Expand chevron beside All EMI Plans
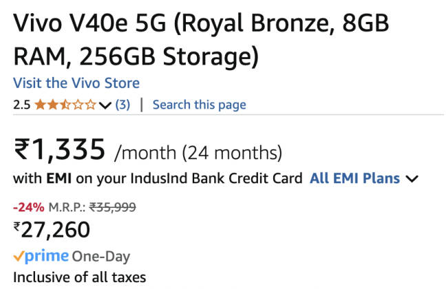Viewport: 446px width, 289px height. pyautogui.click(x=412, y=179)
